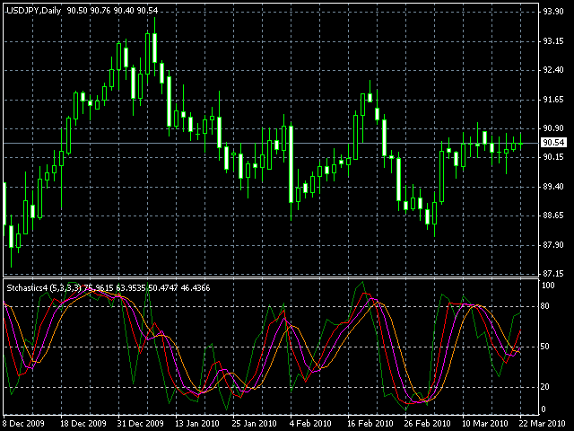Viewport: 574px width, 431px height.
Task: Click the OHLC values 90.50 90.76 90.40 90.54
Action: (112, 11)
